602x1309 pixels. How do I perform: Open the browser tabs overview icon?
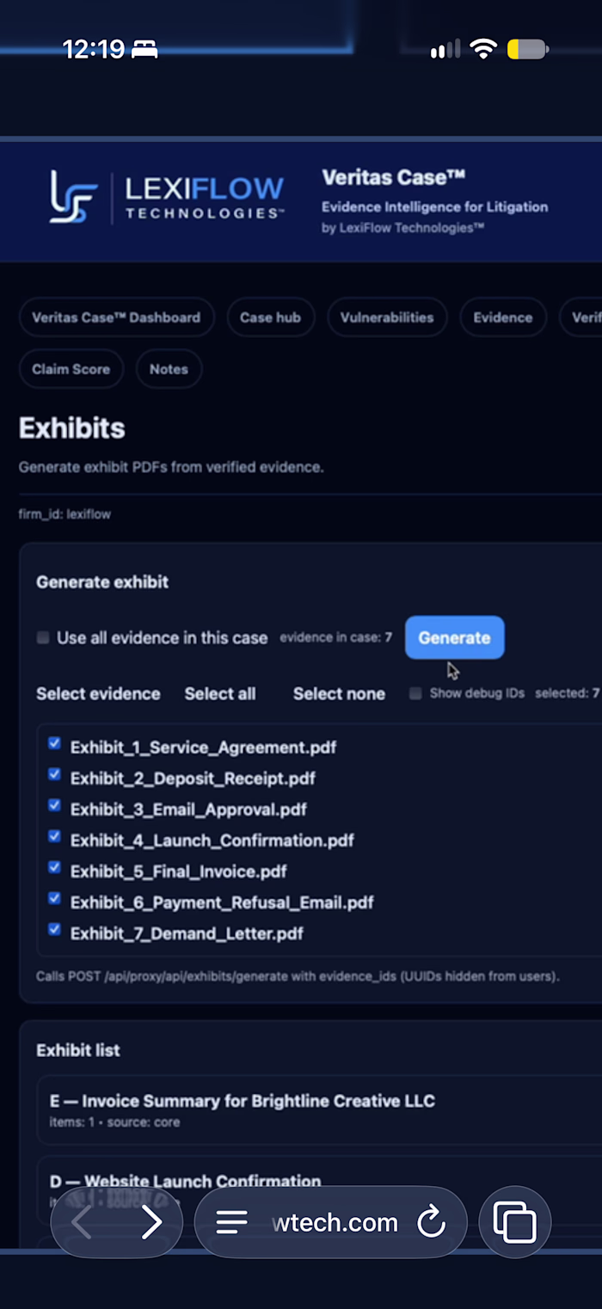[514, 1221]
